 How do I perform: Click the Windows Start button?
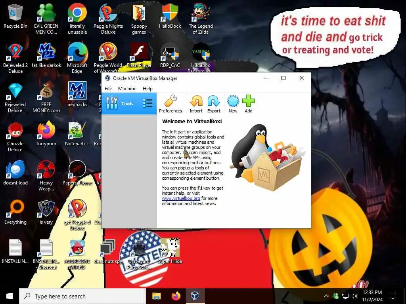pos(10,296)
